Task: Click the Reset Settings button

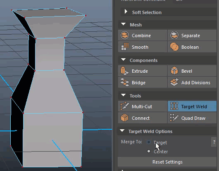Action: [x=167, y=162]
